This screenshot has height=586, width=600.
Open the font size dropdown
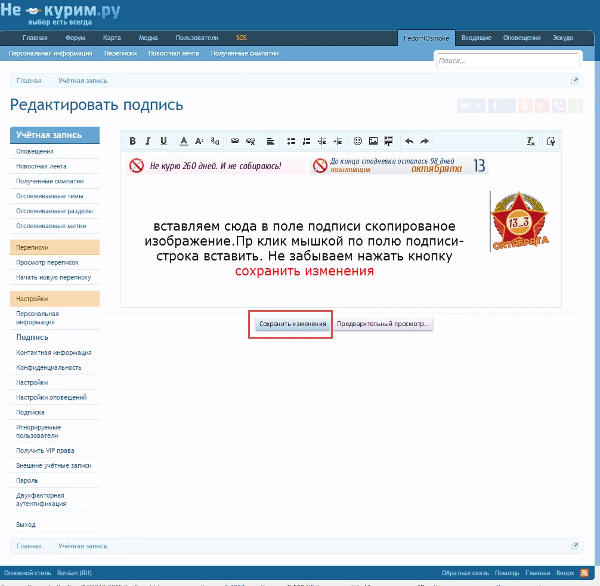199,141
